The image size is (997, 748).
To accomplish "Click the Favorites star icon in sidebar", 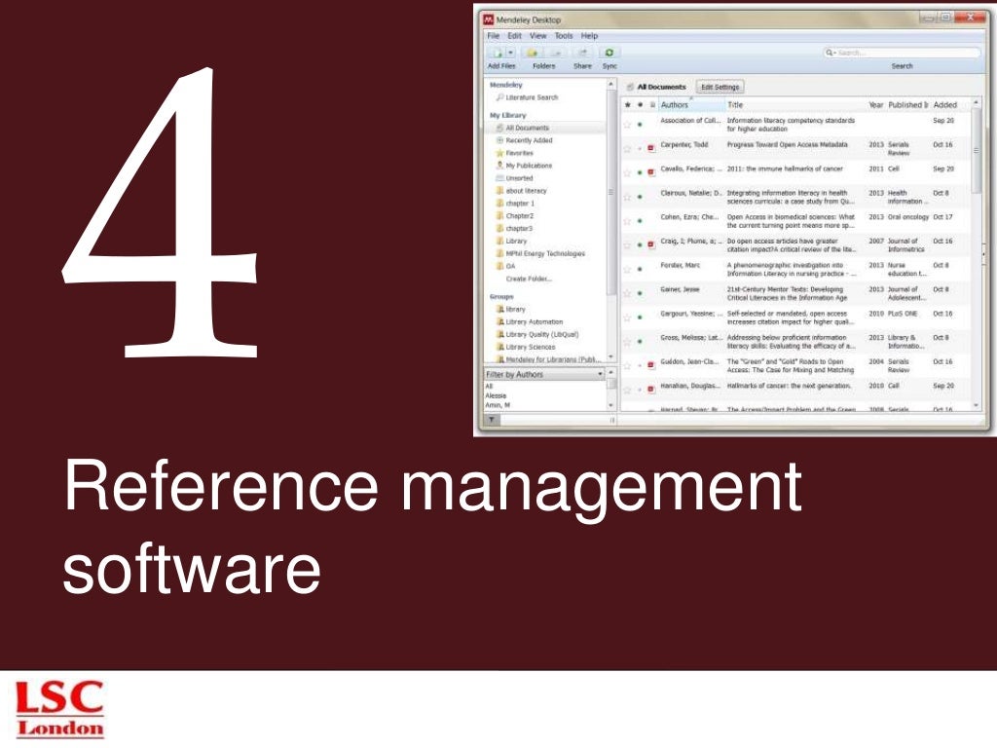I will (x=499, y=153).
